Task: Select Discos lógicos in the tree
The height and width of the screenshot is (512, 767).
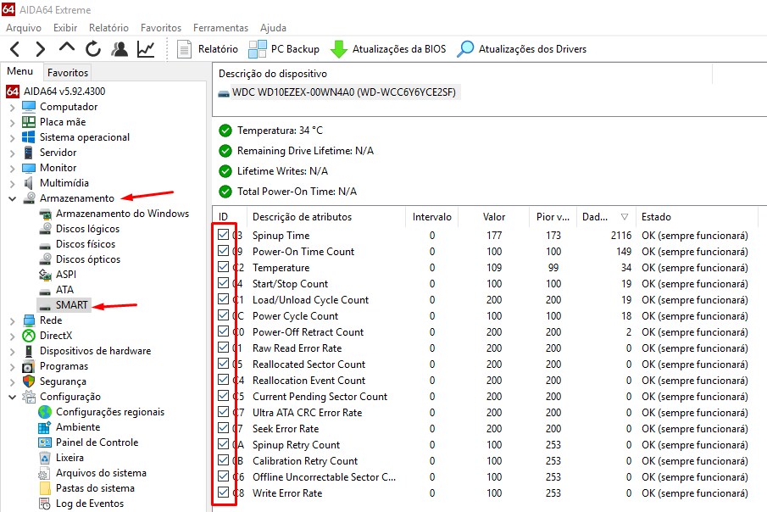Action: [87, 229]
